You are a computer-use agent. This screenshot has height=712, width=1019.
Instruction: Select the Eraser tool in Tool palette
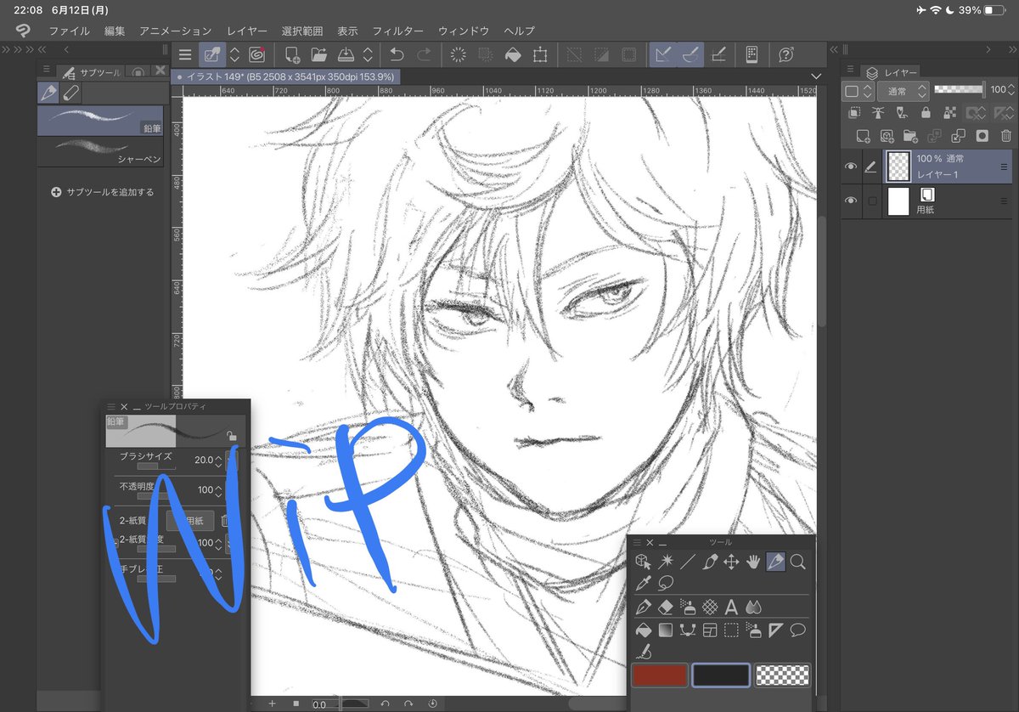point(667,607)
